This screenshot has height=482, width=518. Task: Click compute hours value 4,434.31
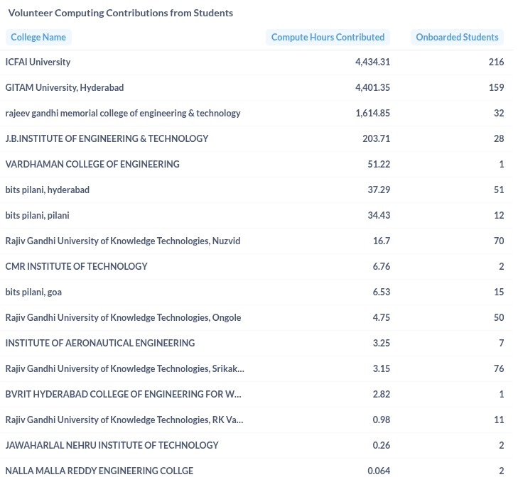pyautogui.click(x=372, y=62)
